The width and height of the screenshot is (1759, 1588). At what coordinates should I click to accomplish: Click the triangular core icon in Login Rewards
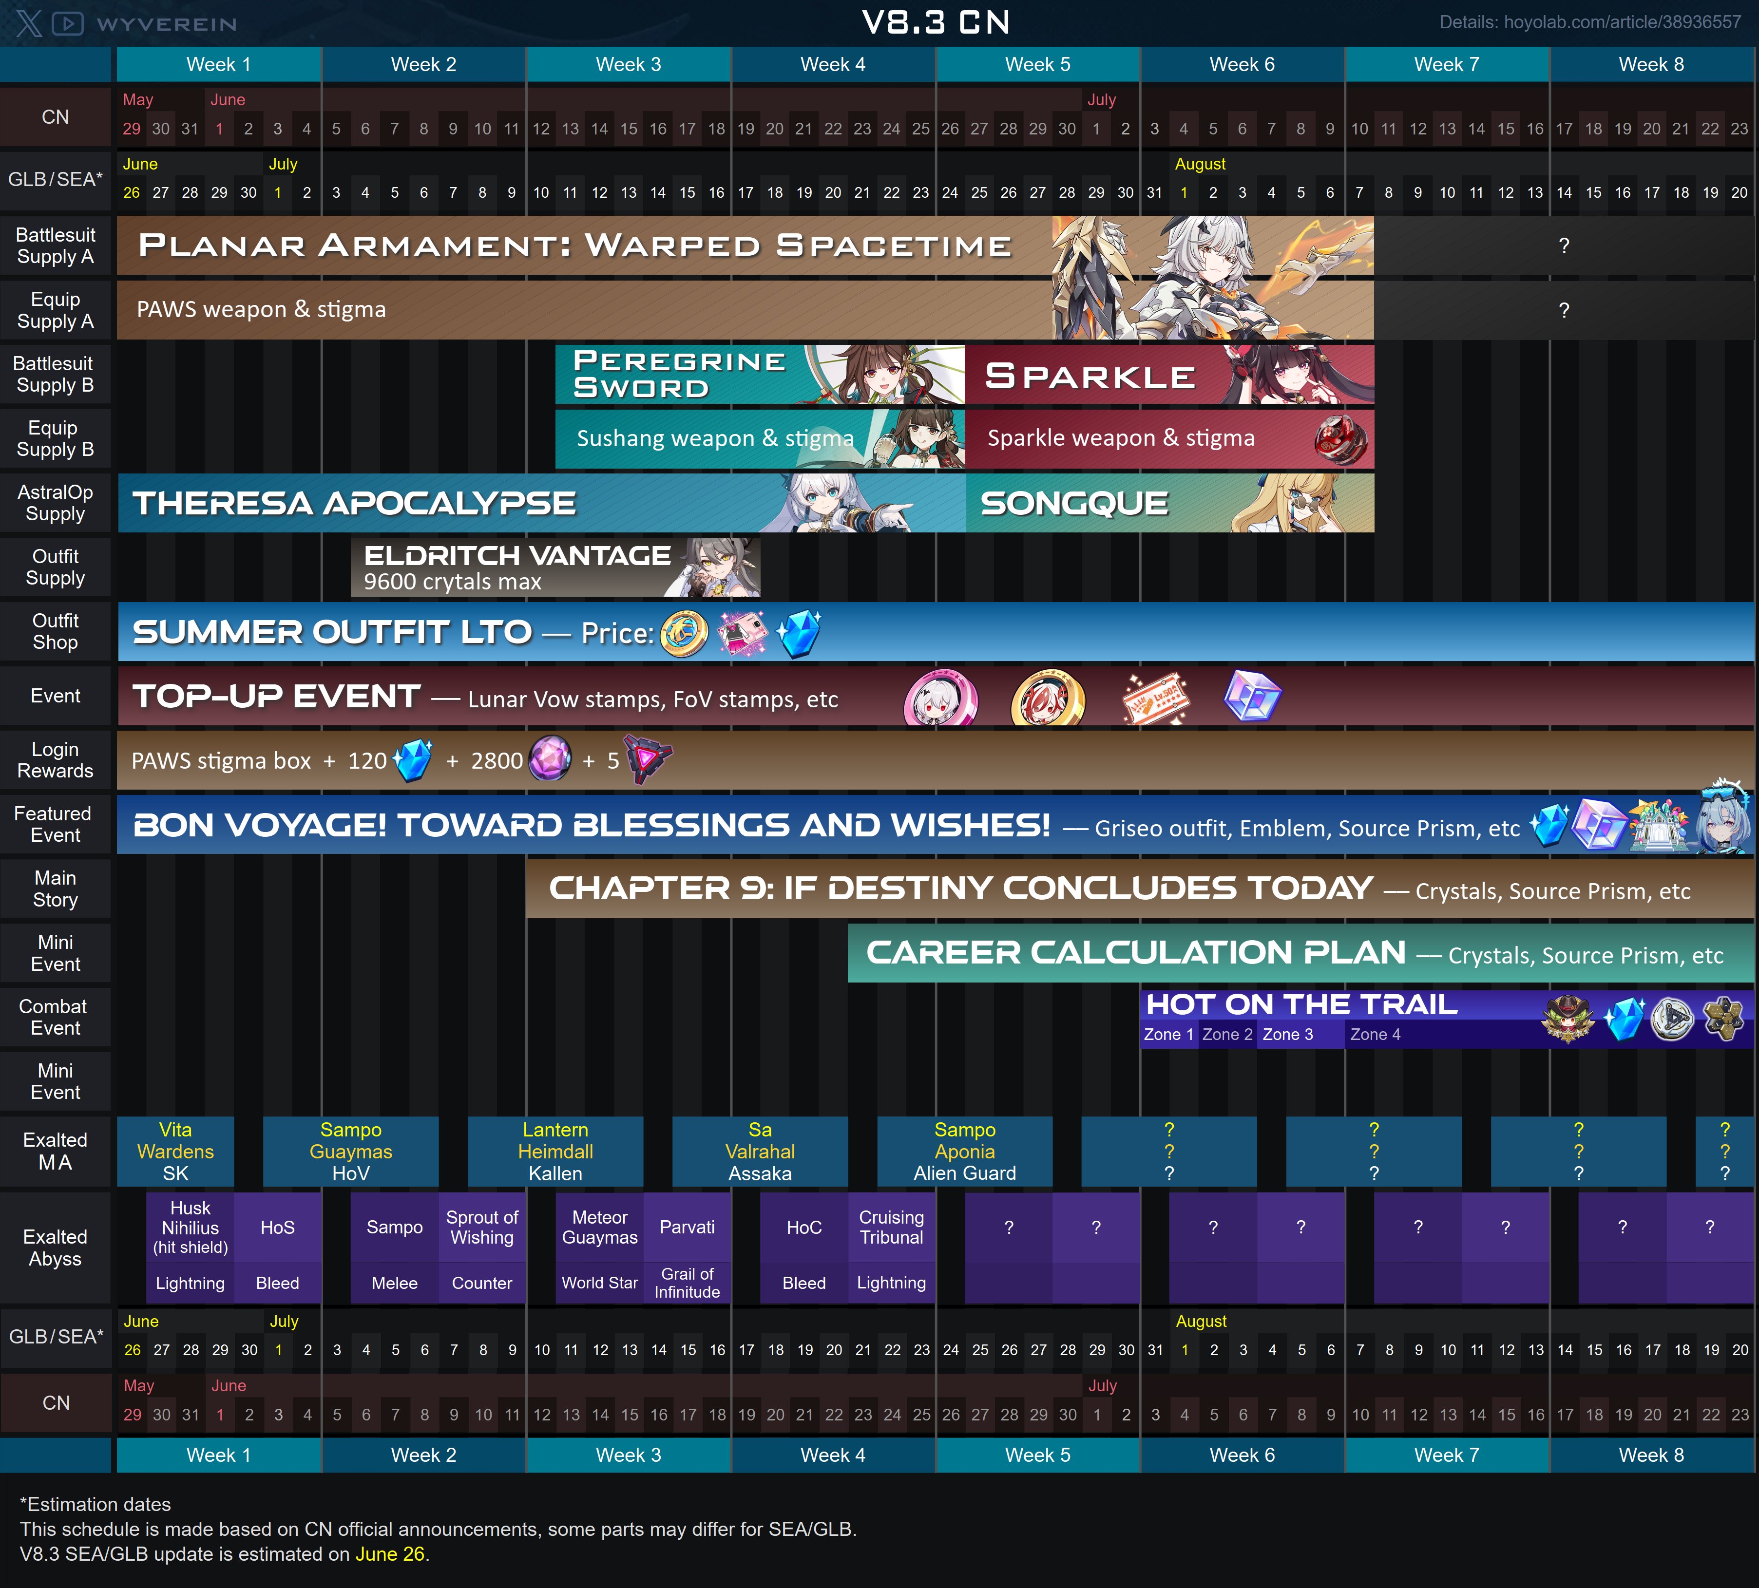[x=648, y=759]
